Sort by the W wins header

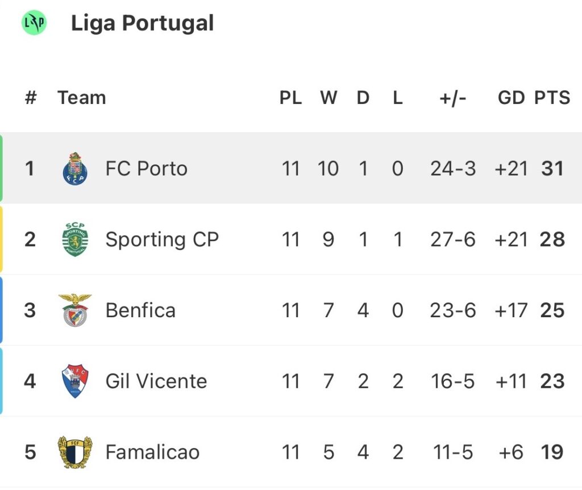point(329,98)
